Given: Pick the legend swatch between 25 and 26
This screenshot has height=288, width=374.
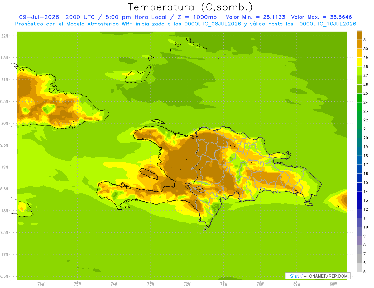Looking at the screenshot, I should pyautogui.click(x=359, y=89).
